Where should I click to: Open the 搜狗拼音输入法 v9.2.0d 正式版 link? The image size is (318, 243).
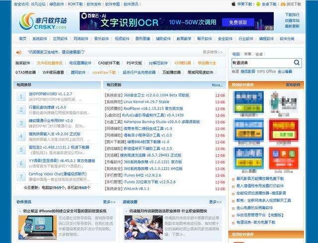pos(55,134)
